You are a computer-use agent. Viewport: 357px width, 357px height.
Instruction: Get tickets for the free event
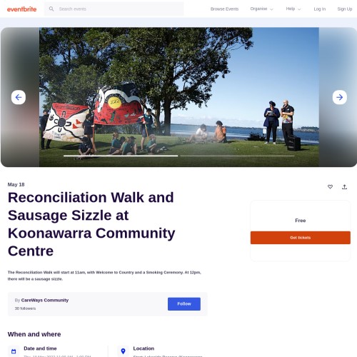[x=301, y=238]
